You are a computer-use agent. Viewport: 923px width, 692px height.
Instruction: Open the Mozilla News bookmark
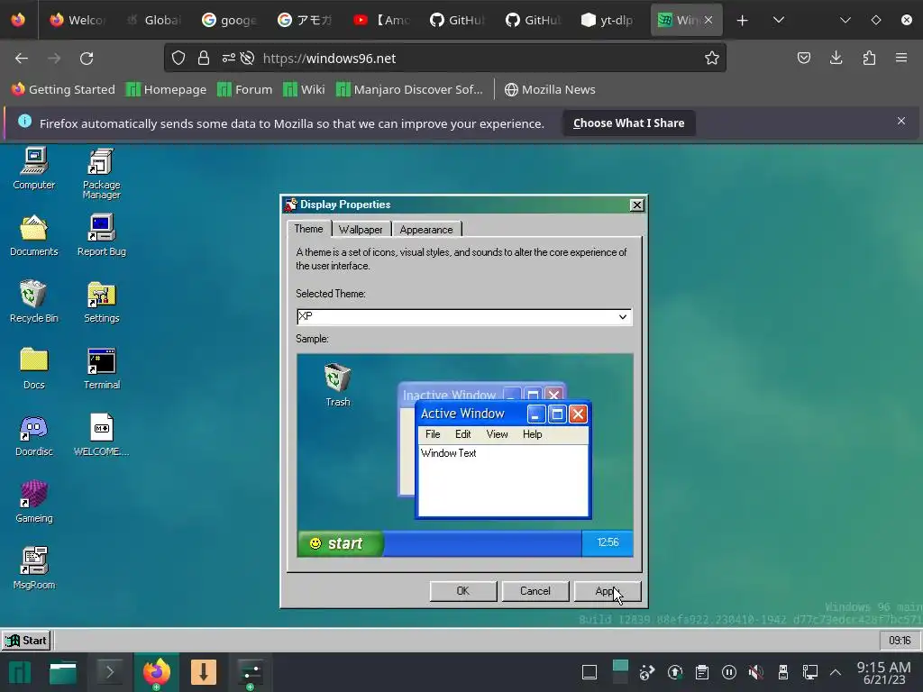click(x=550, y=89)
